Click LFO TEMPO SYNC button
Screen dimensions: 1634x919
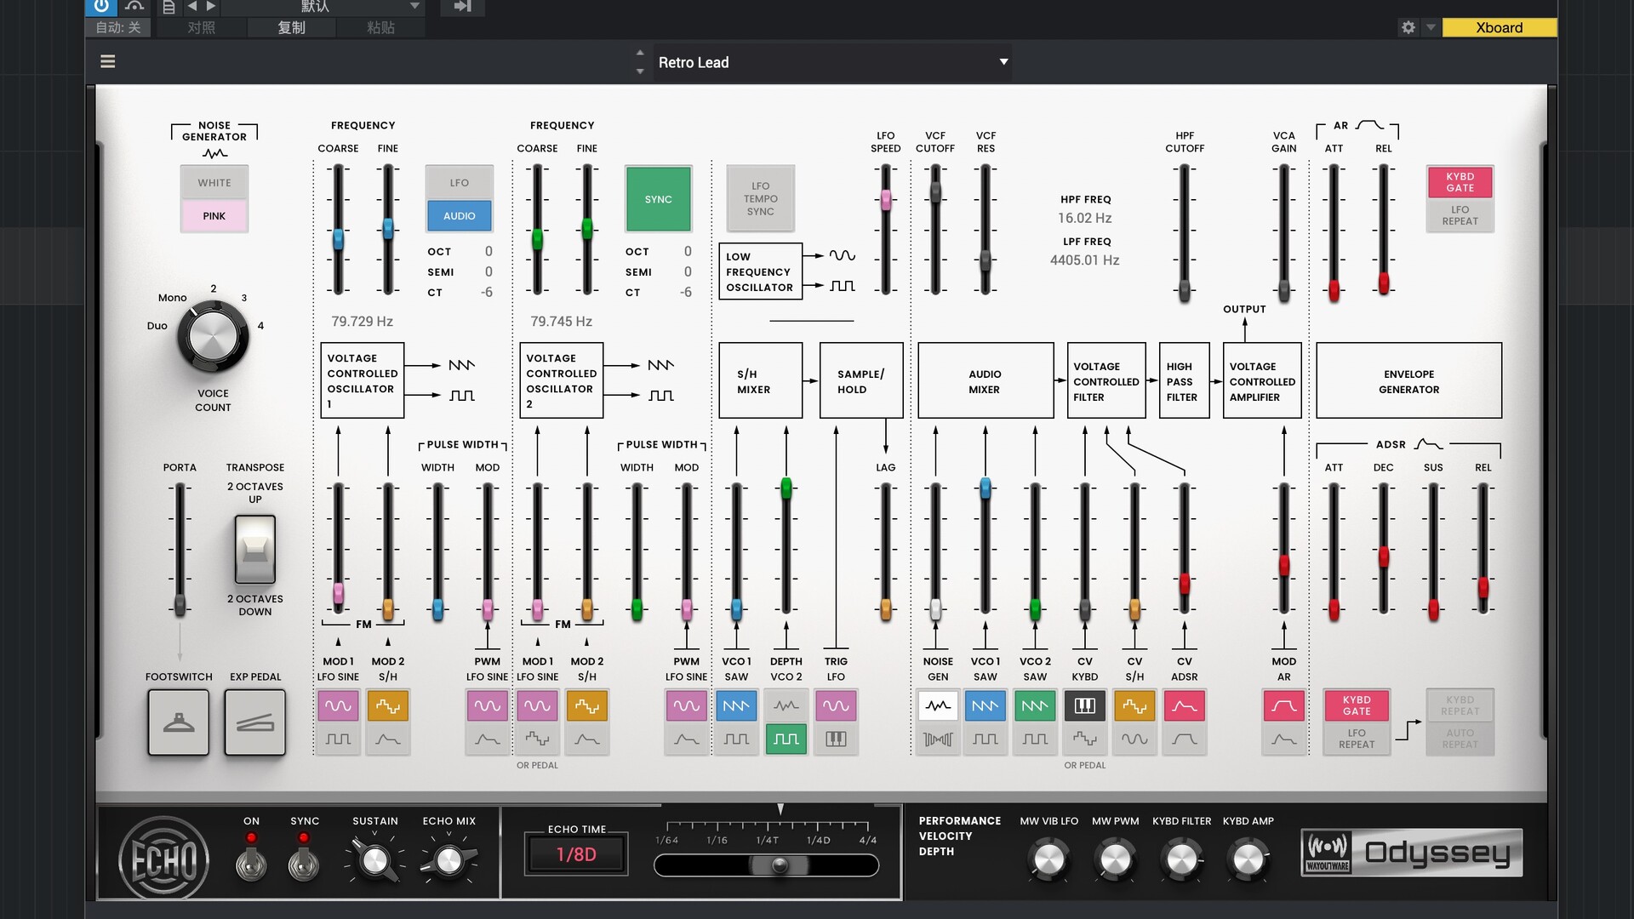pyautogui.click(x=760, y=199)
